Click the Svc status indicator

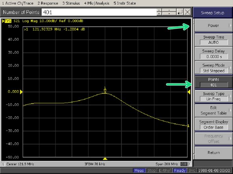click(x=192, y=170)
